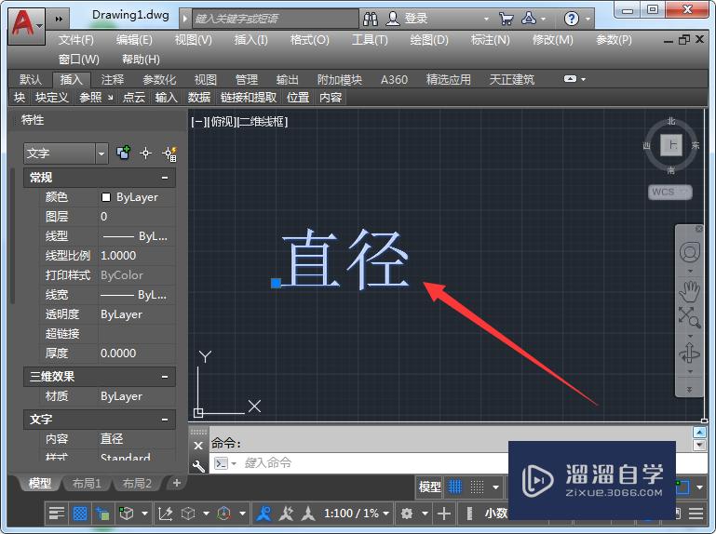
Task: Click the ViewCube 上 top face
Action: point(671,146)
